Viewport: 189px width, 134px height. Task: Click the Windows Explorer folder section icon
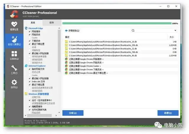[26, 94]
